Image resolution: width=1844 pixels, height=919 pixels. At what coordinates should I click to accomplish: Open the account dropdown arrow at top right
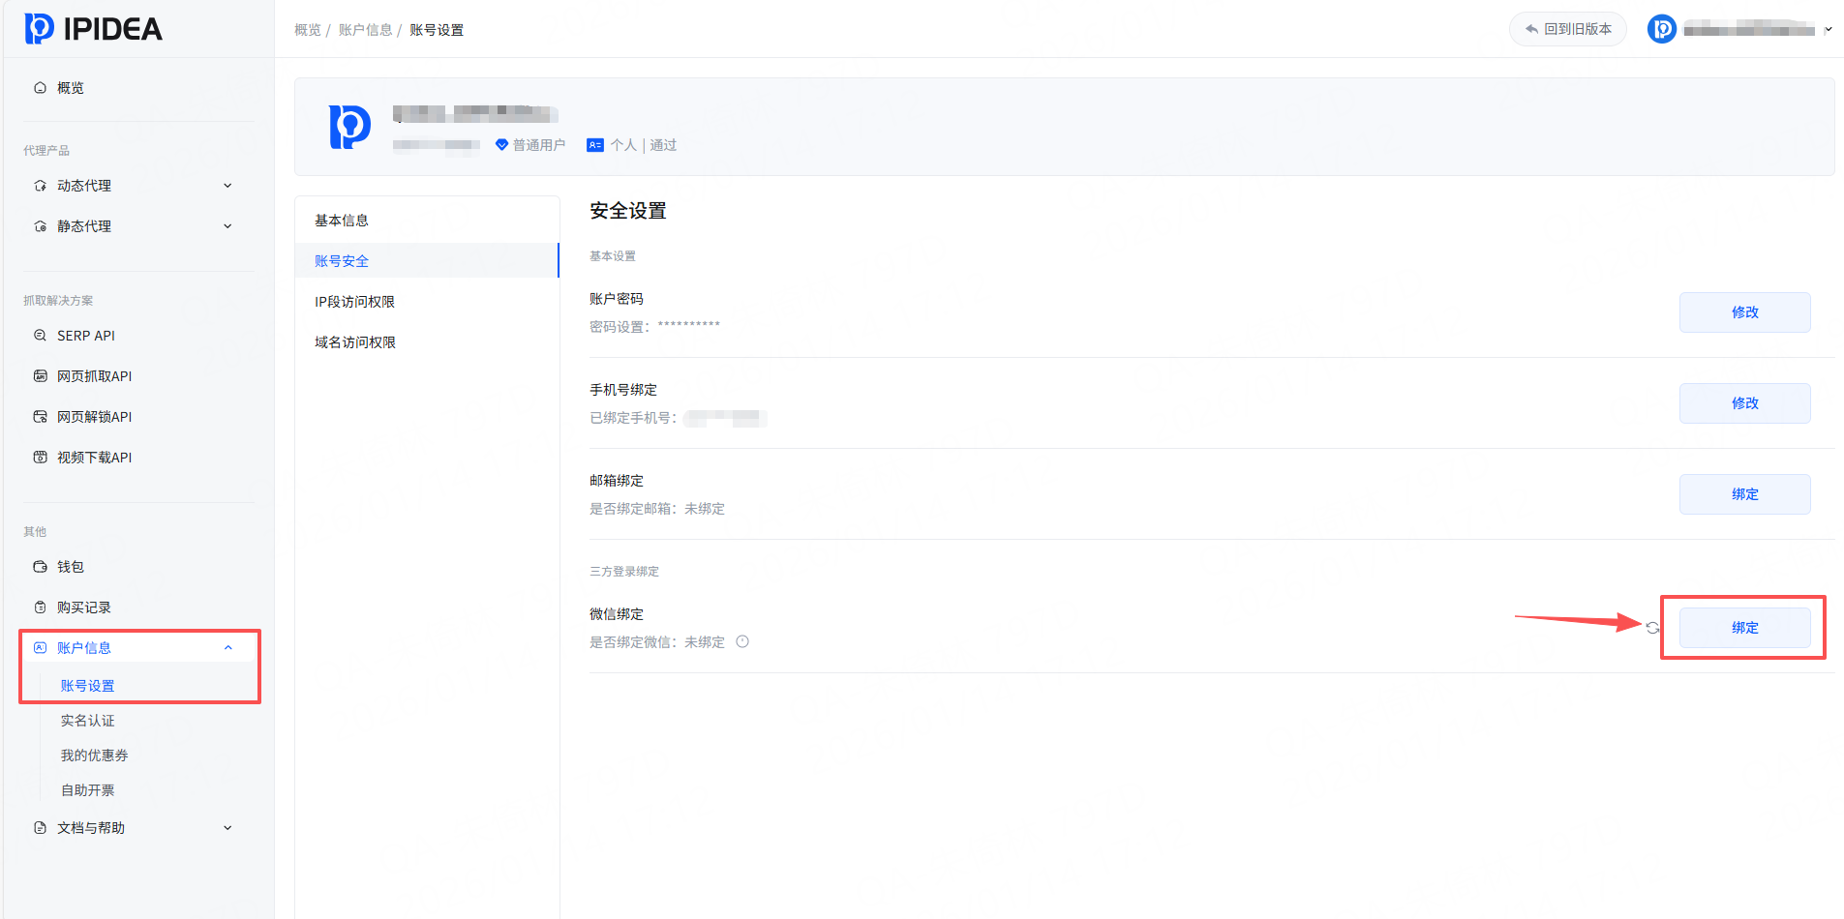tap(1828, 30)
